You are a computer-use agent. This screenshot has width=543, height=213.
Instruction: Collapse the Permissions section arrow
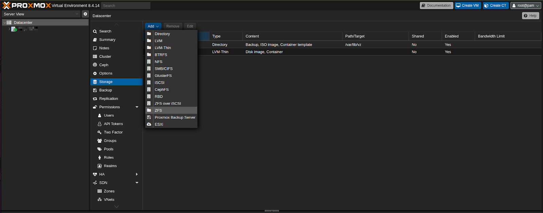pyautogui.click(x=137, y=107)
